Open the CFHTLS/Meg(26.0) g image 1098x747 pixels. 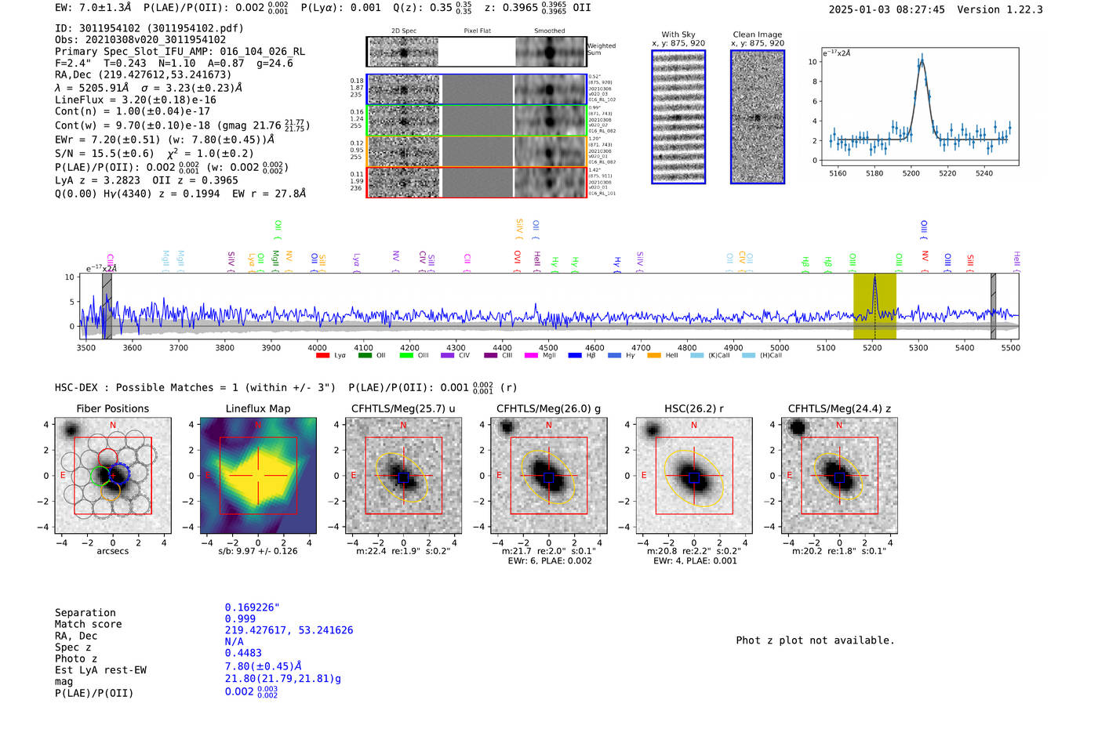tap(549, 477)
